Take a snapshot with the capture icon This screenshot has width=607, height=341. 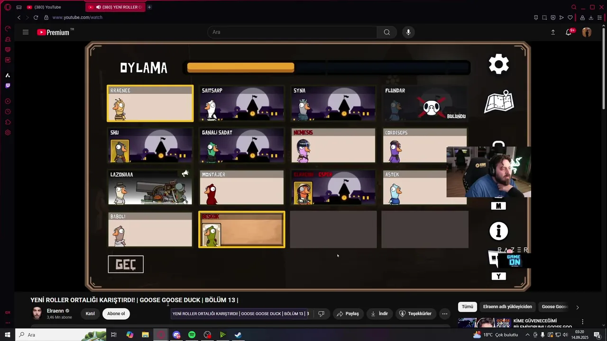tap(544, 18)
